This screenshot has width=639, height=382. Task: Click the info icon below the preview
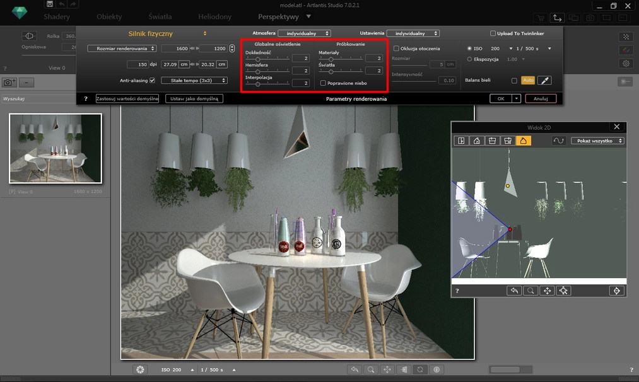click(437, 369)
